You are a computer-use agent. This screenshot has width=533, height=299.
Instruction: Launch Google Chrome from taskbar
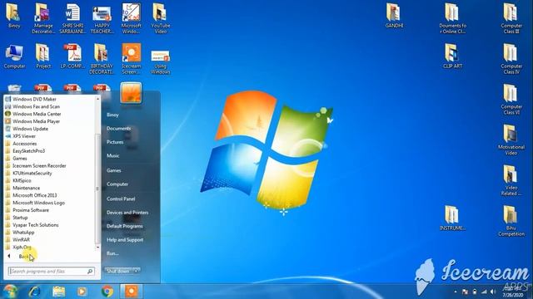point(107,292)
